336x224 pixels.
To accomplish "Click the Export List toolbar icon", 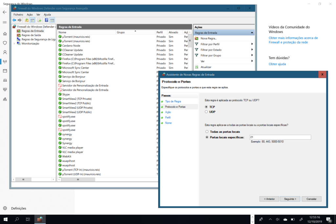I will 39,20.
